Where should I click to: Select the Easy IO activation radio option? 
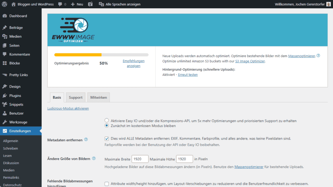pos(107,121)
